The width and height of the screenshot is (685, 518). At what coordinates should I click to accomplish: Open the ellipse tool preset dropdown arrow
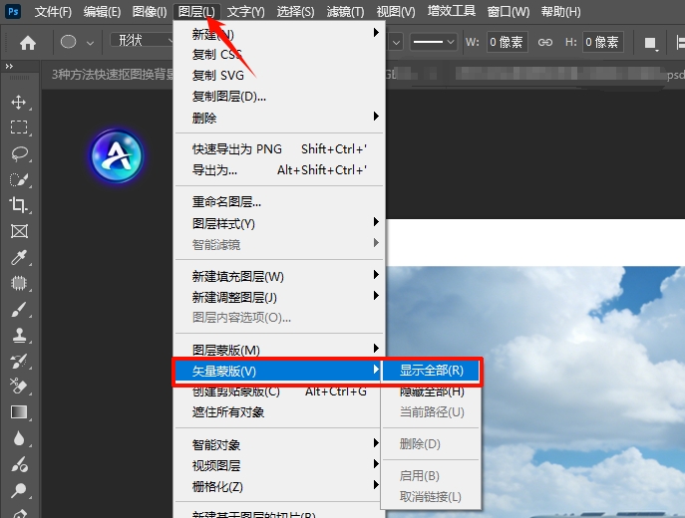(x=90, y=43)
